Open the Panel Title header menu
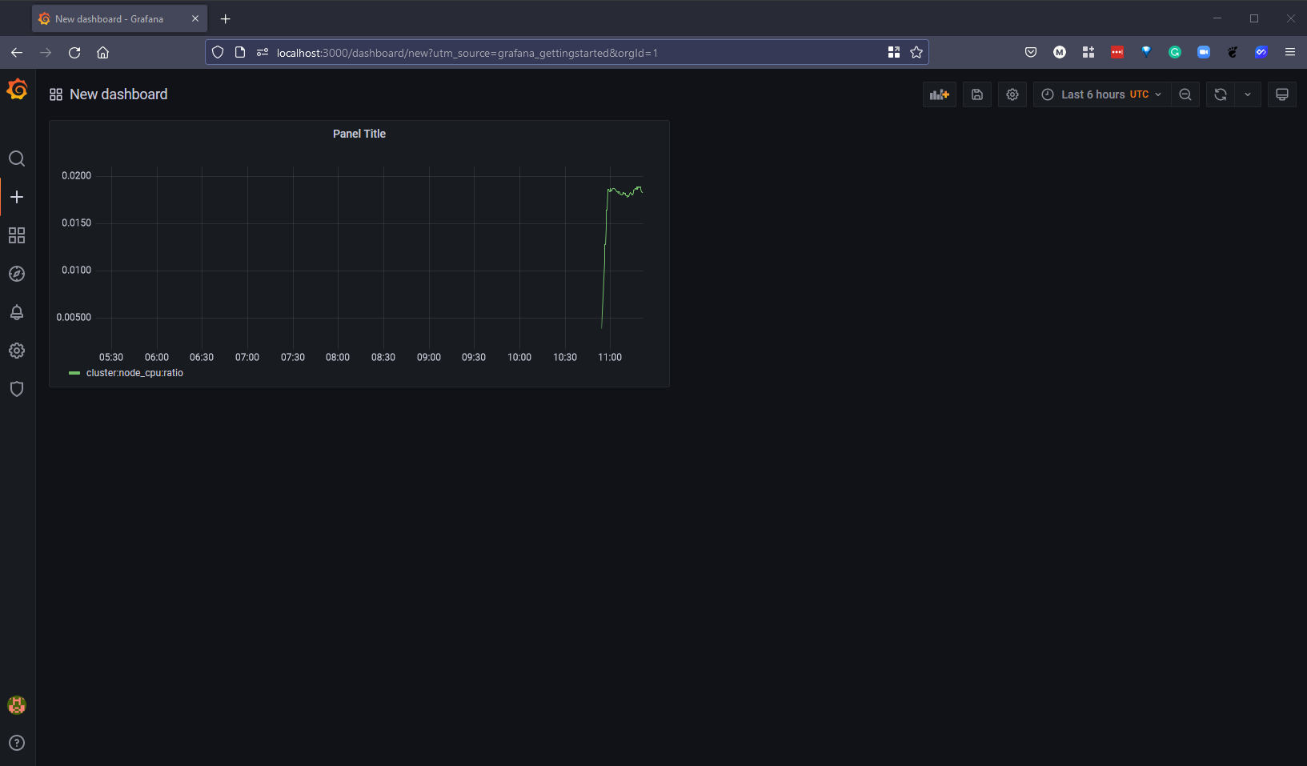 (359, 134)
